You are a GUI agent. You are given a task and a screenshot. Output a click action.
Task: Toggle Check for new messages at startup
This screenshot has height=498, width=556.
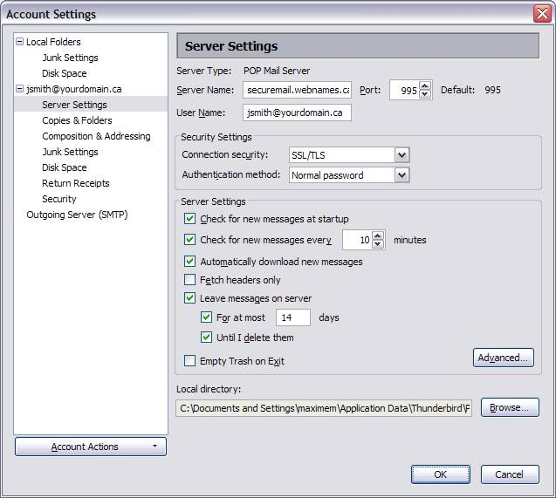click(x=189, y=219)
